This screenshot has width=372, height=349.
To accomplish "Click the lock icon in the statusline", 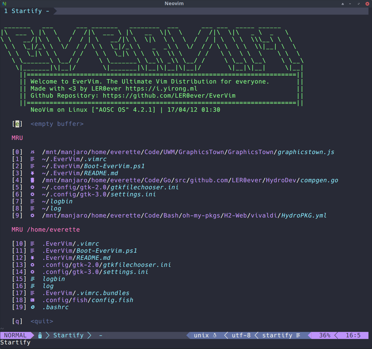I will point(40,335).
